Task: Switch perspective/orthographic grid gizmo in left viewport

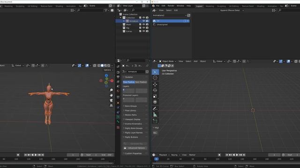Action: (x=111, y=105)
